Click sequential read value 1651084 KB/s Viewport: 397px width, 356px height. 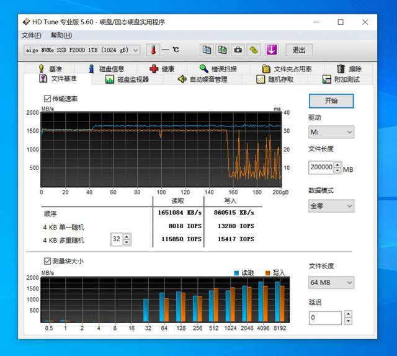[179, 213]
